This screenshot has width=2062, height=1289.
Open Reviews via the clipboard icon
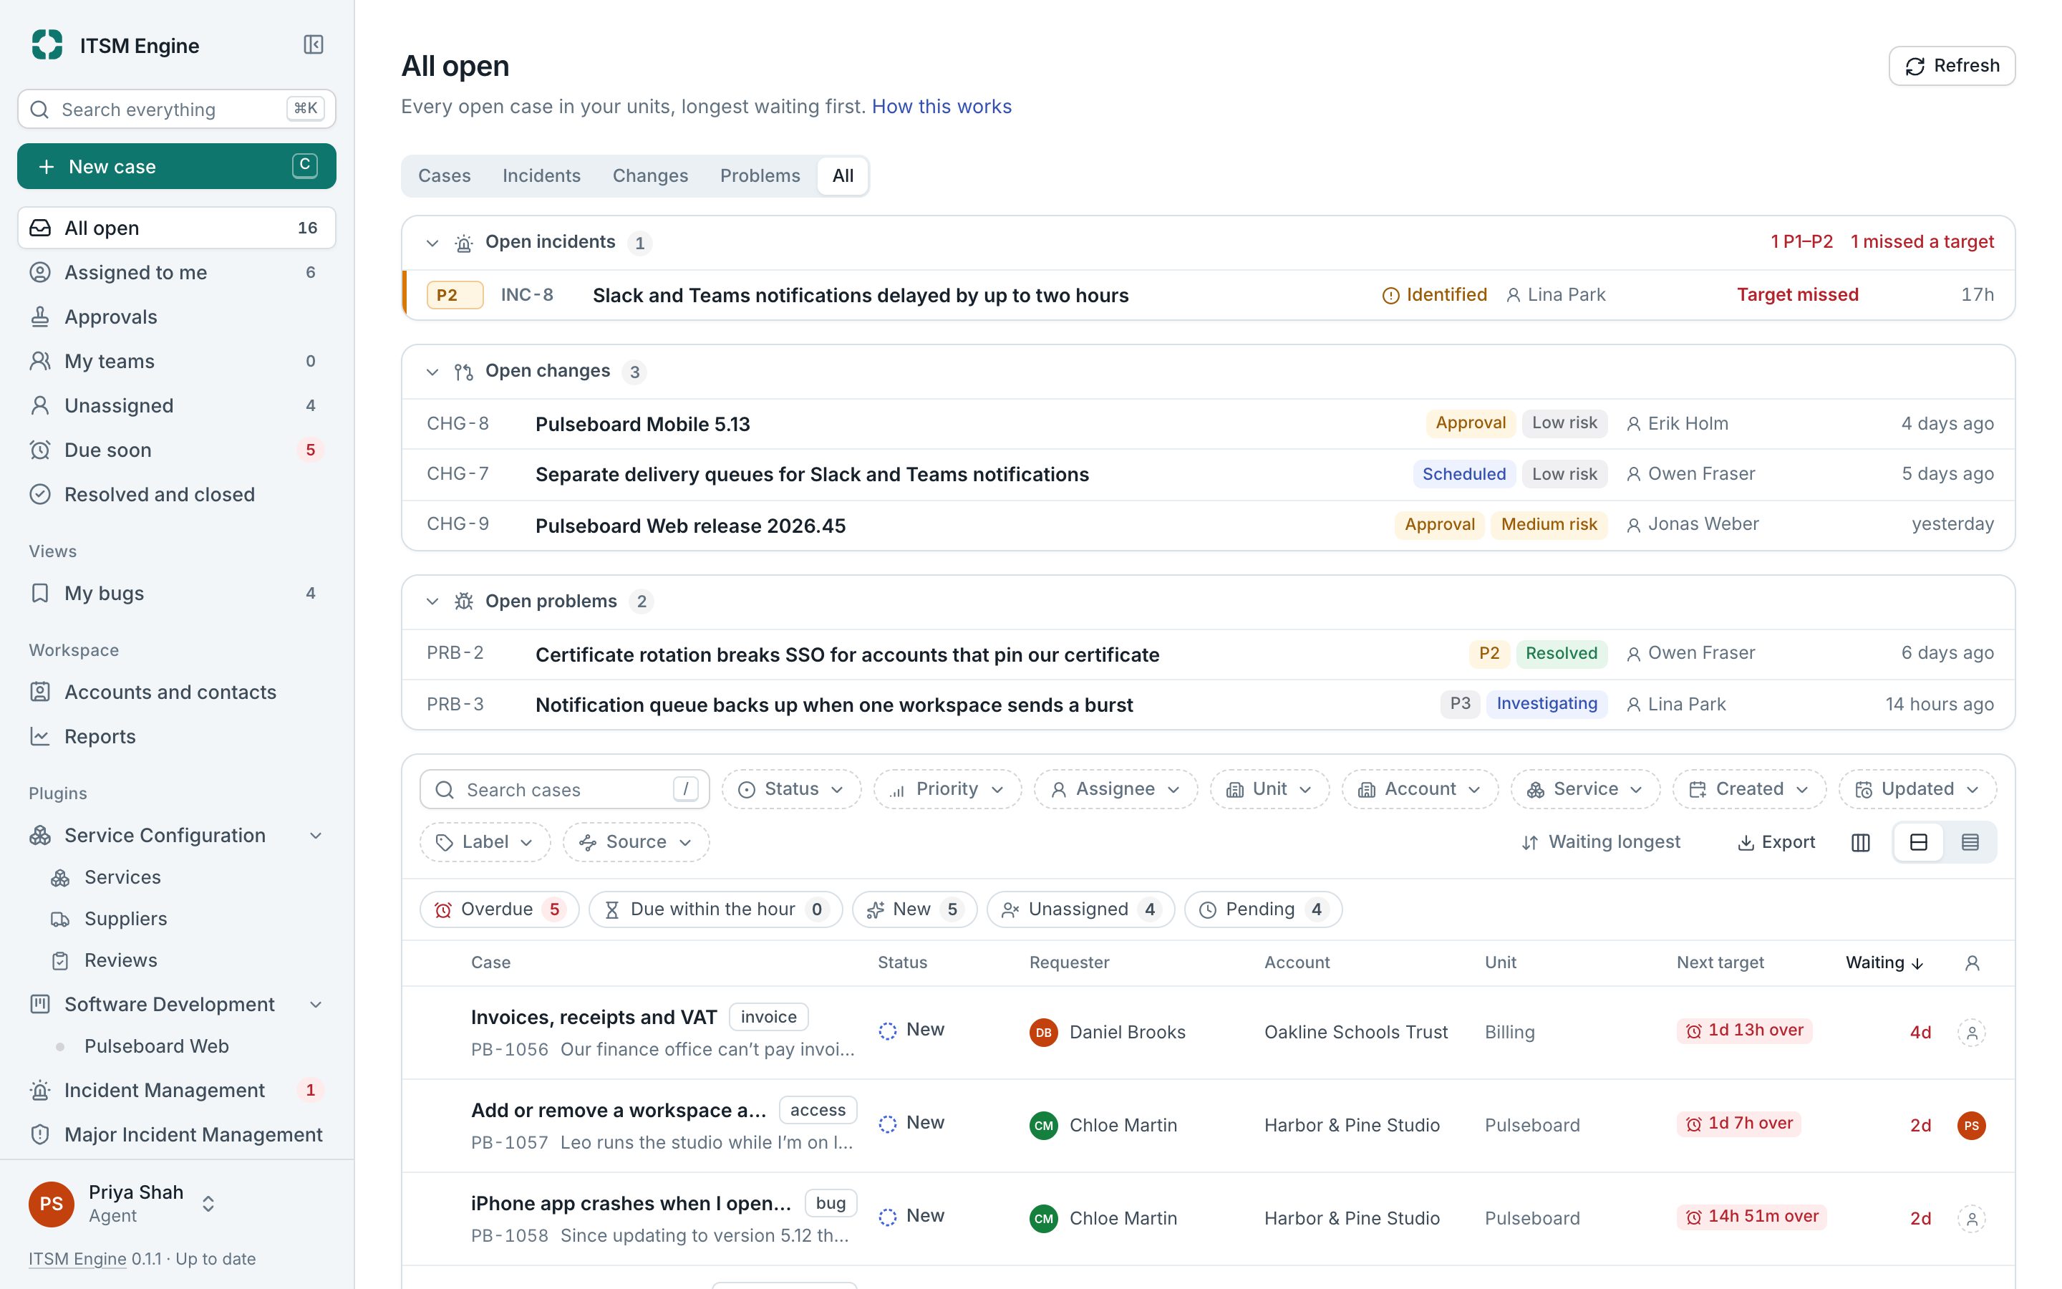pyautogui.click(x=59, y=961)
